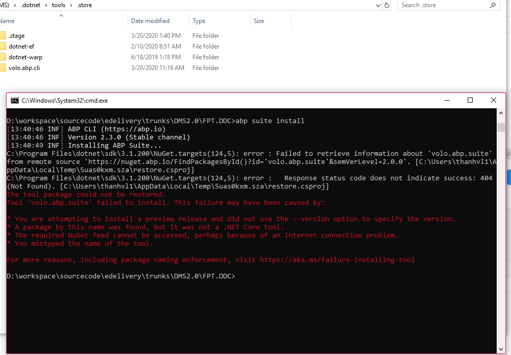
Task: Refresh the .store folder view
Action: (x=387, y=5)
